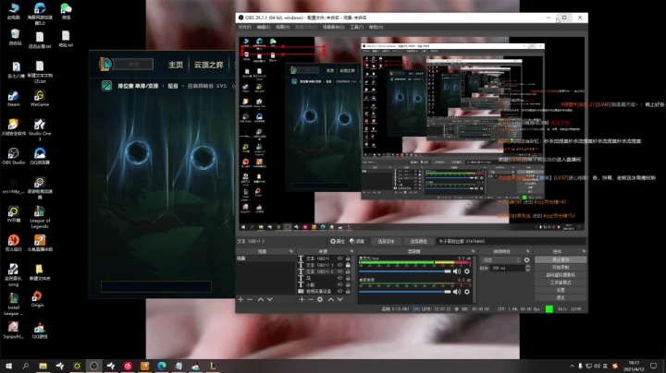The width and height of the screenshot is (666, 373).
Task: Toggle visibility of 视频采集设备 source
Action: click(339, 291)
